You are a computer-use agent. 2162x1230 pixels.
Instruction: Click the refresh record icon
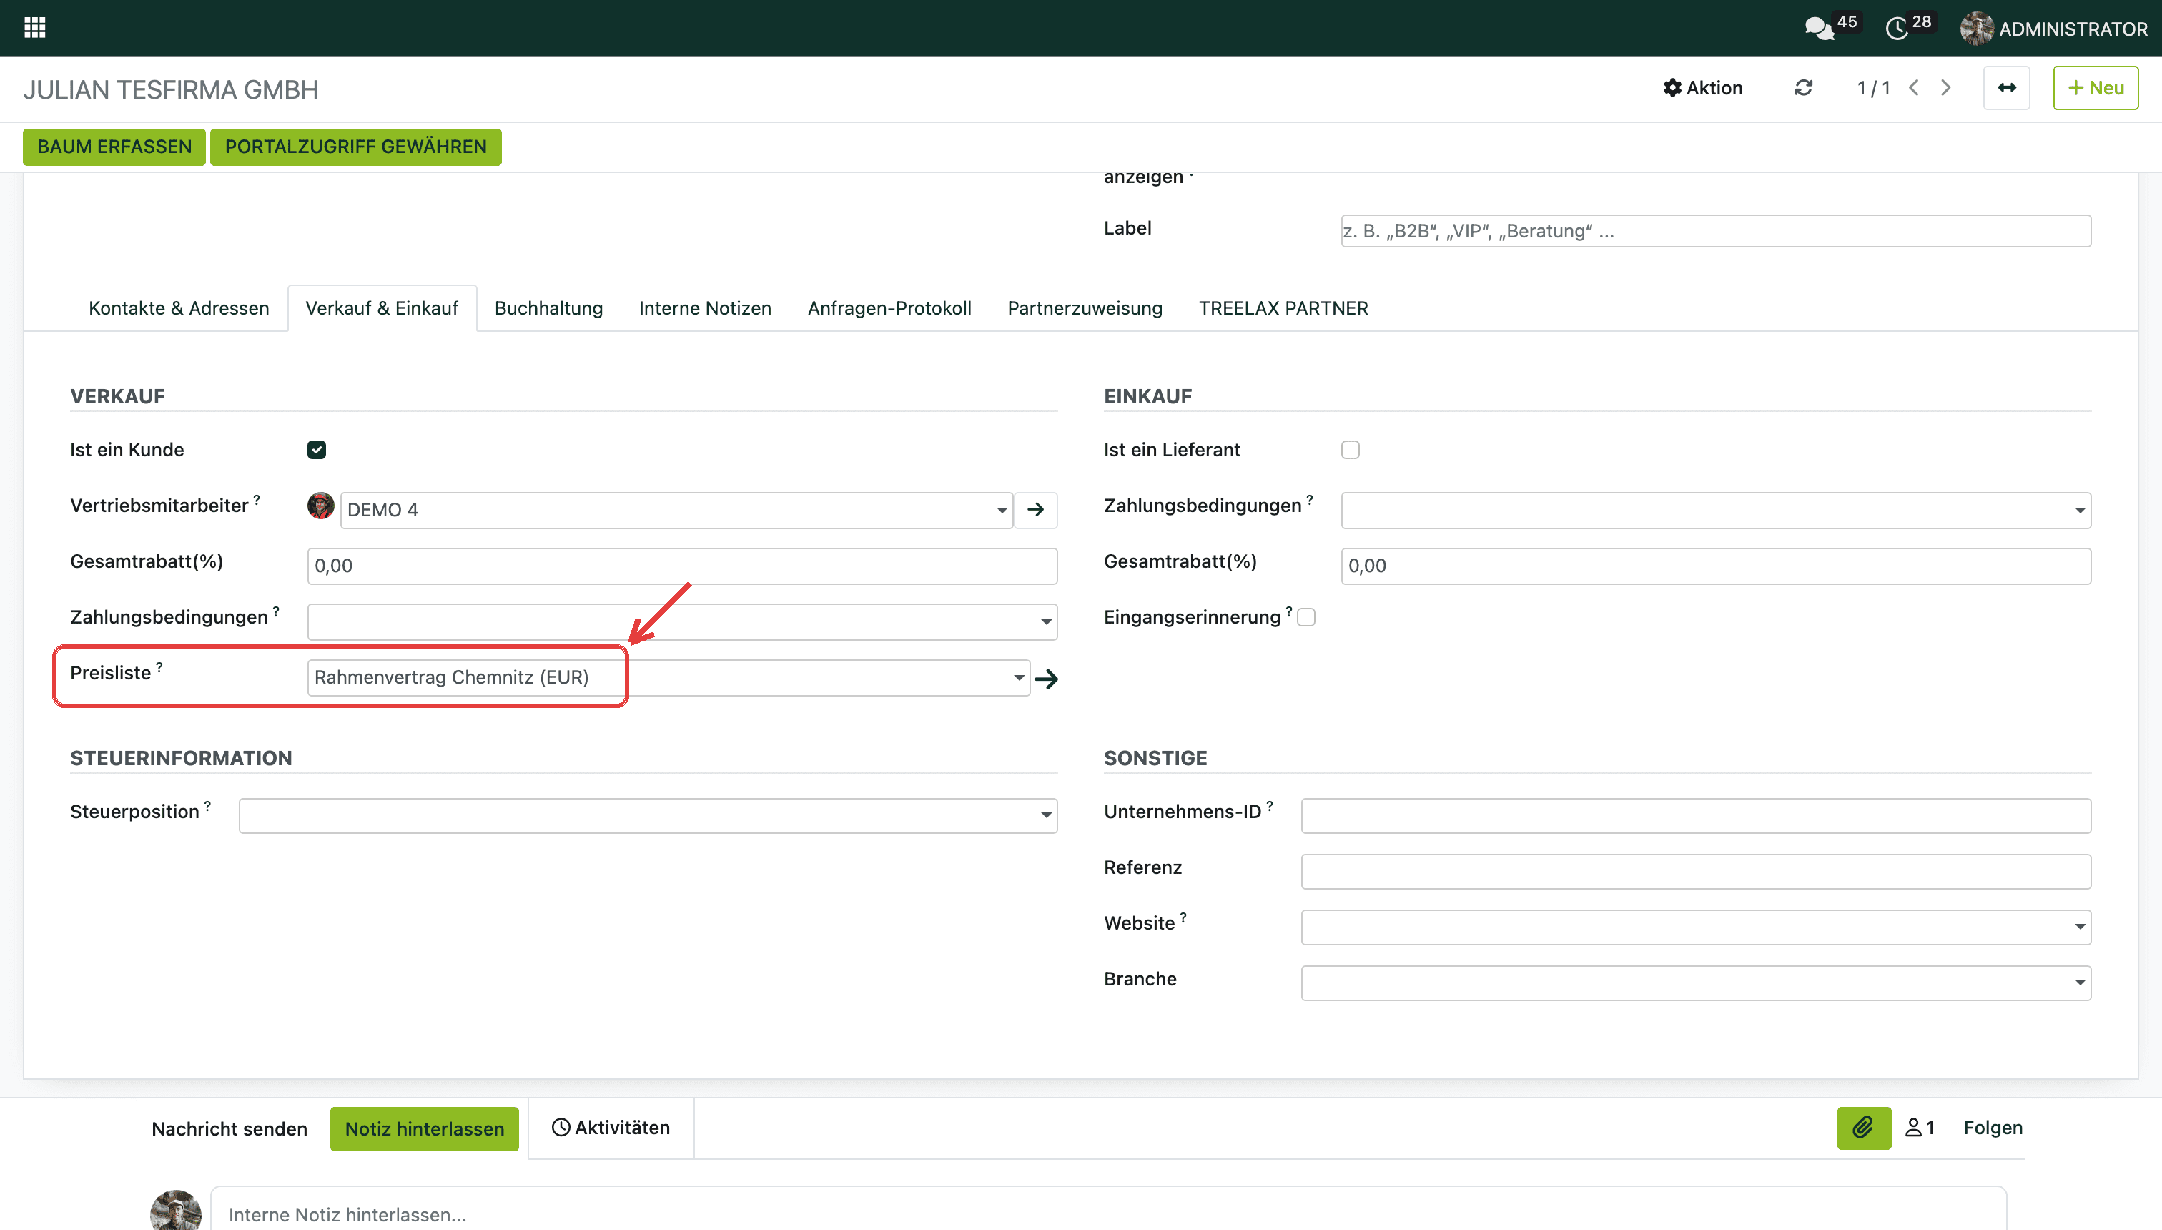[1803, 88]
